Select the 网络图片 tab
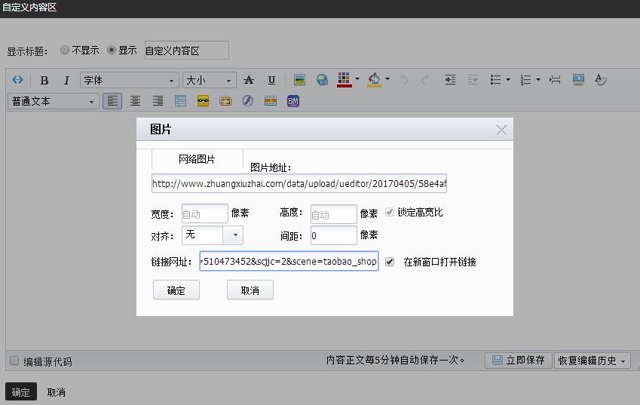 click(x=197, y=159)
